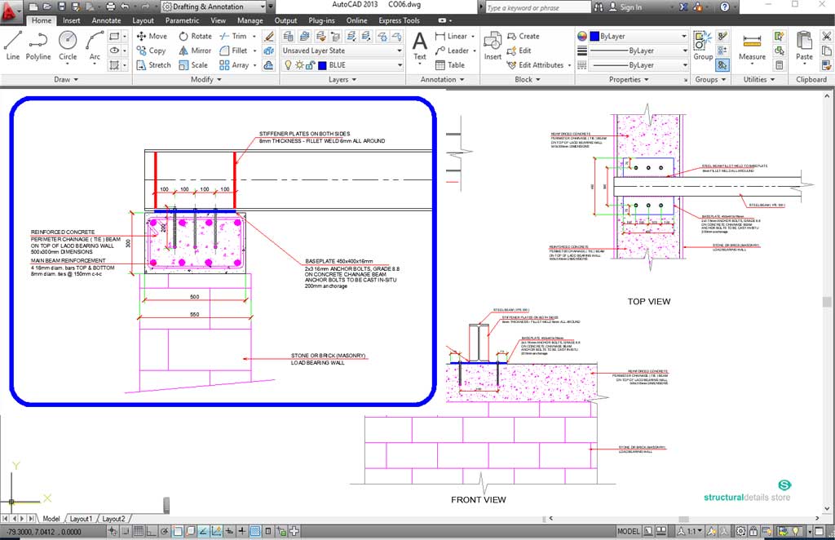Image resolution: width=835 pixels, height=540 pixels.
Task: Toggle Snap Mode in status bar
Action: click(126, 531)
